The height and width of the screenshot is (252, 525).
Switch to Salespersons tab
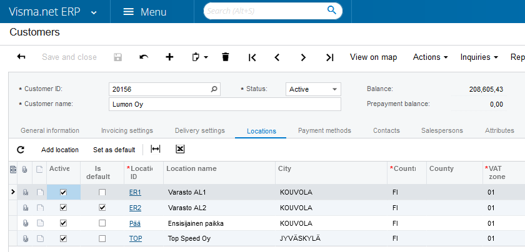pos(442,130)
